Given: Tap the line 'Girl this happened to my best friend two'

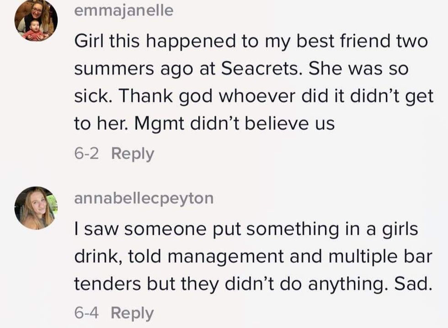Looking at the screenshot, I should [251, 42].
